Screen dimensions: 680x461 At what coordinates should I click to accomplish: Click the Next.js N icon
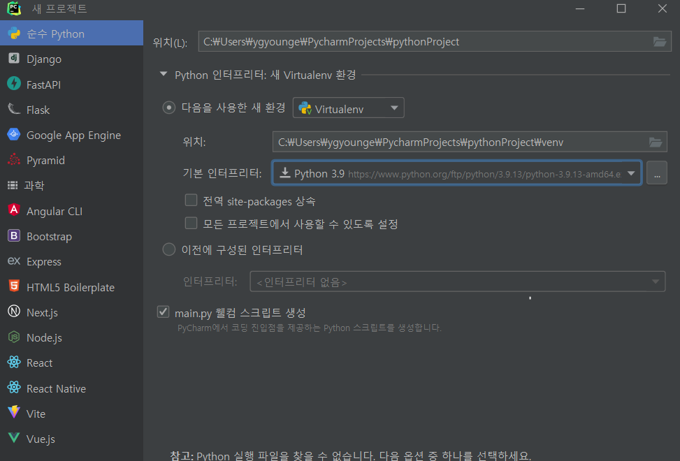click(x=14, y=311)
